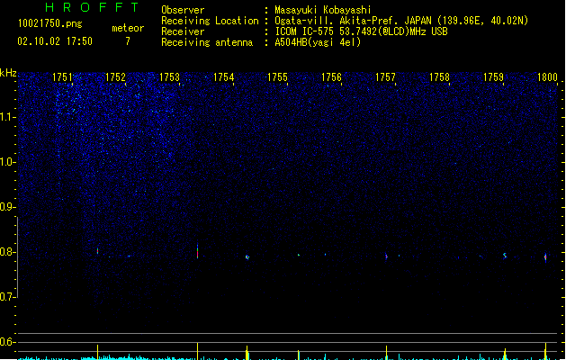Click time marker 1756

pyautogui.click(x=331, y=77)
